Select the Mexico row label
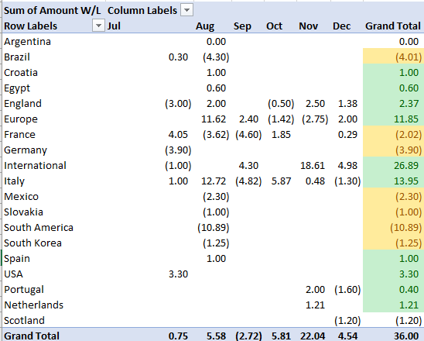This screenshot has height=341, width=424. [21, 196]
